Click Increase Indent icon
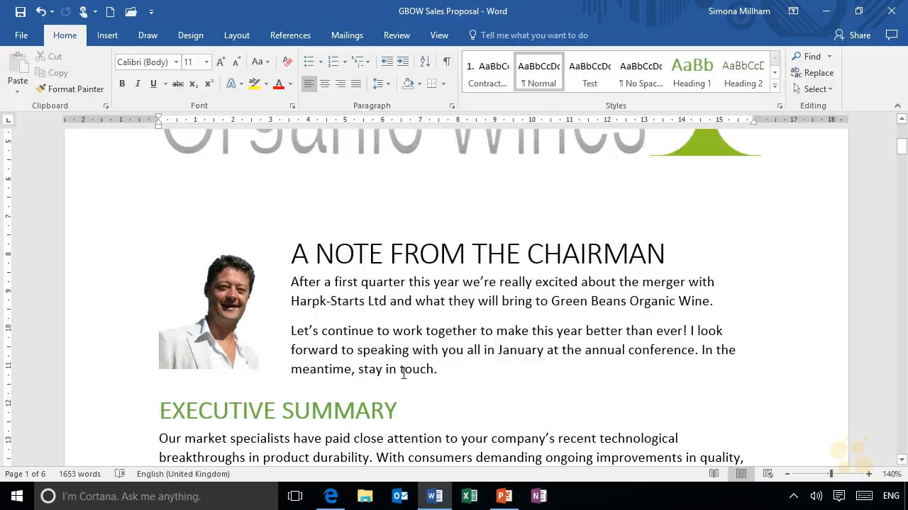 pos(403,62)
